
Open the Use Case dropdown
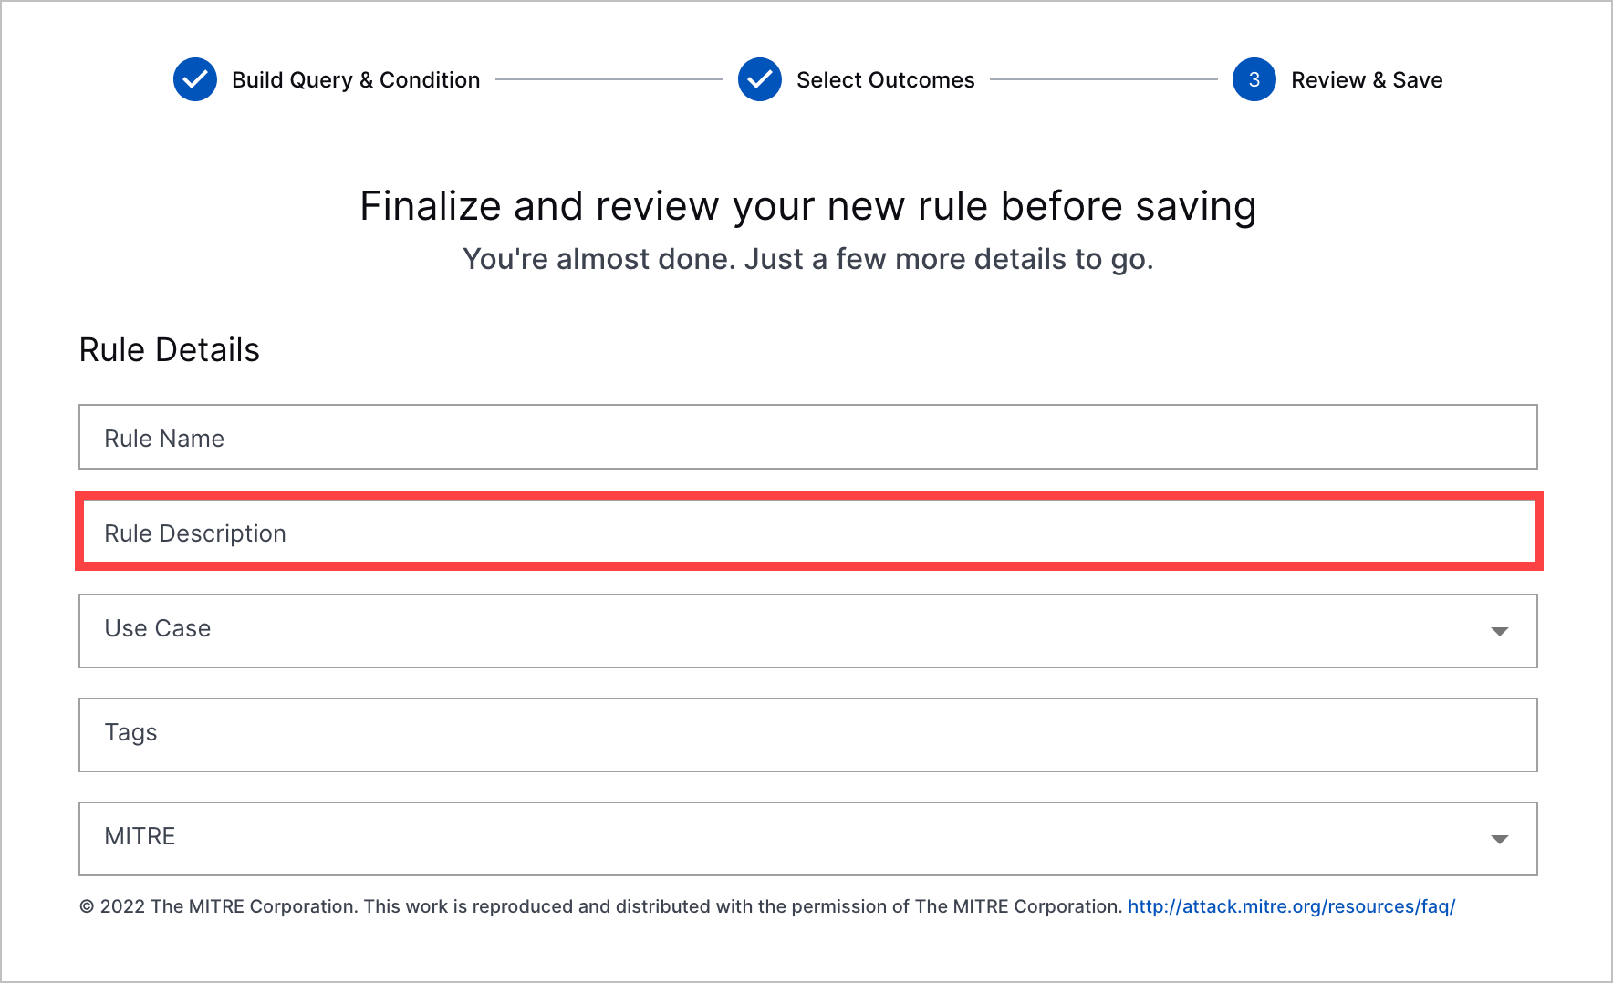pyautogui.click(x=808, y=631)
